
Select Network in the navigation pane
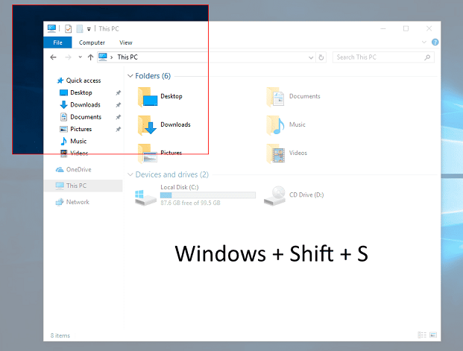coord(77,202)
